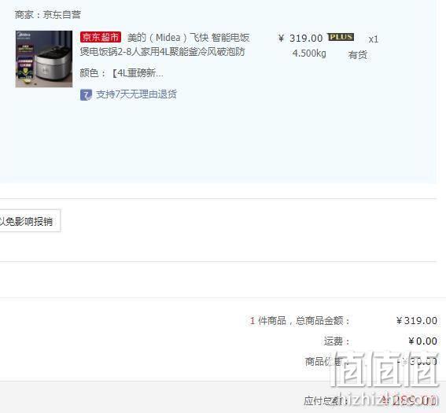
Task: Click the 4.500kg weight text
Action: coord(309,53)
